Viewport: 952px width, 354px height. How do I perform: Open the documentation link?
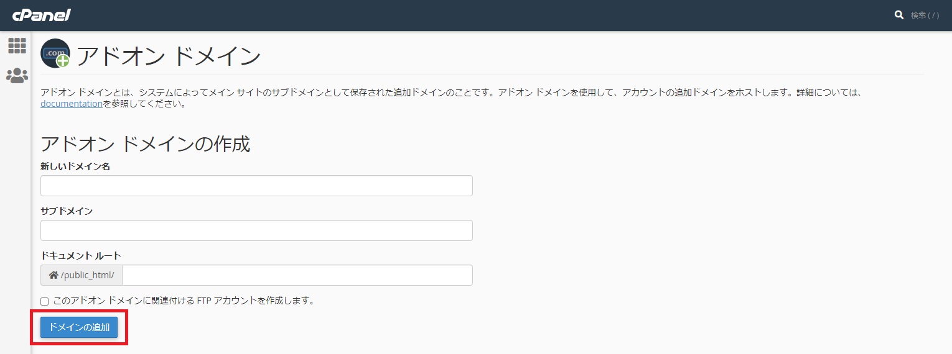[72, 104]
